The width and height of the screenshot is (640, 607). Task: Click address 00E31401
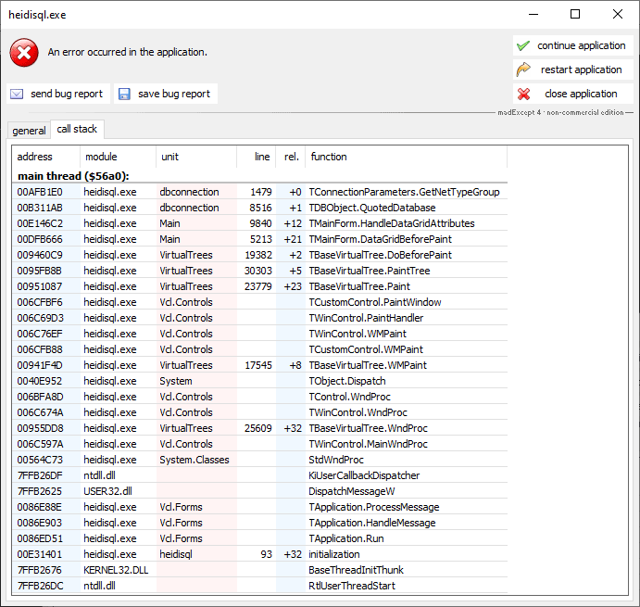tap(39, 554)
